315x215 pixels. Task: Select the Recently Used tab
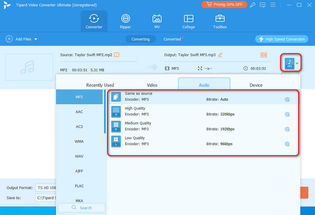pos(100,85)
